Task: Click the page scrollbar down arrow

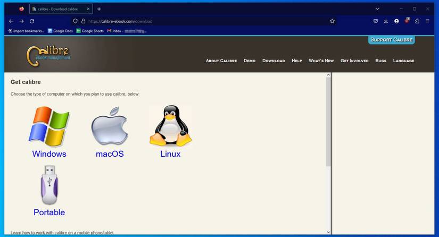Action: [x=328, y=232]
